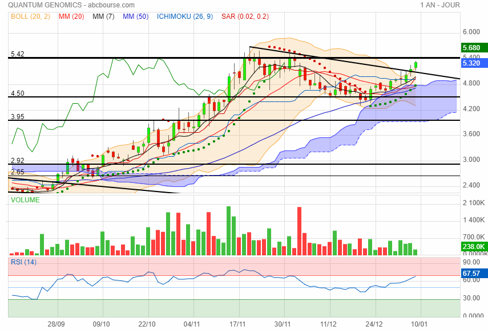The height and width of the screenshot is (330, 488).
Task: Click the 2.65 horizontal level label
Action: click(x=18, y=172)
